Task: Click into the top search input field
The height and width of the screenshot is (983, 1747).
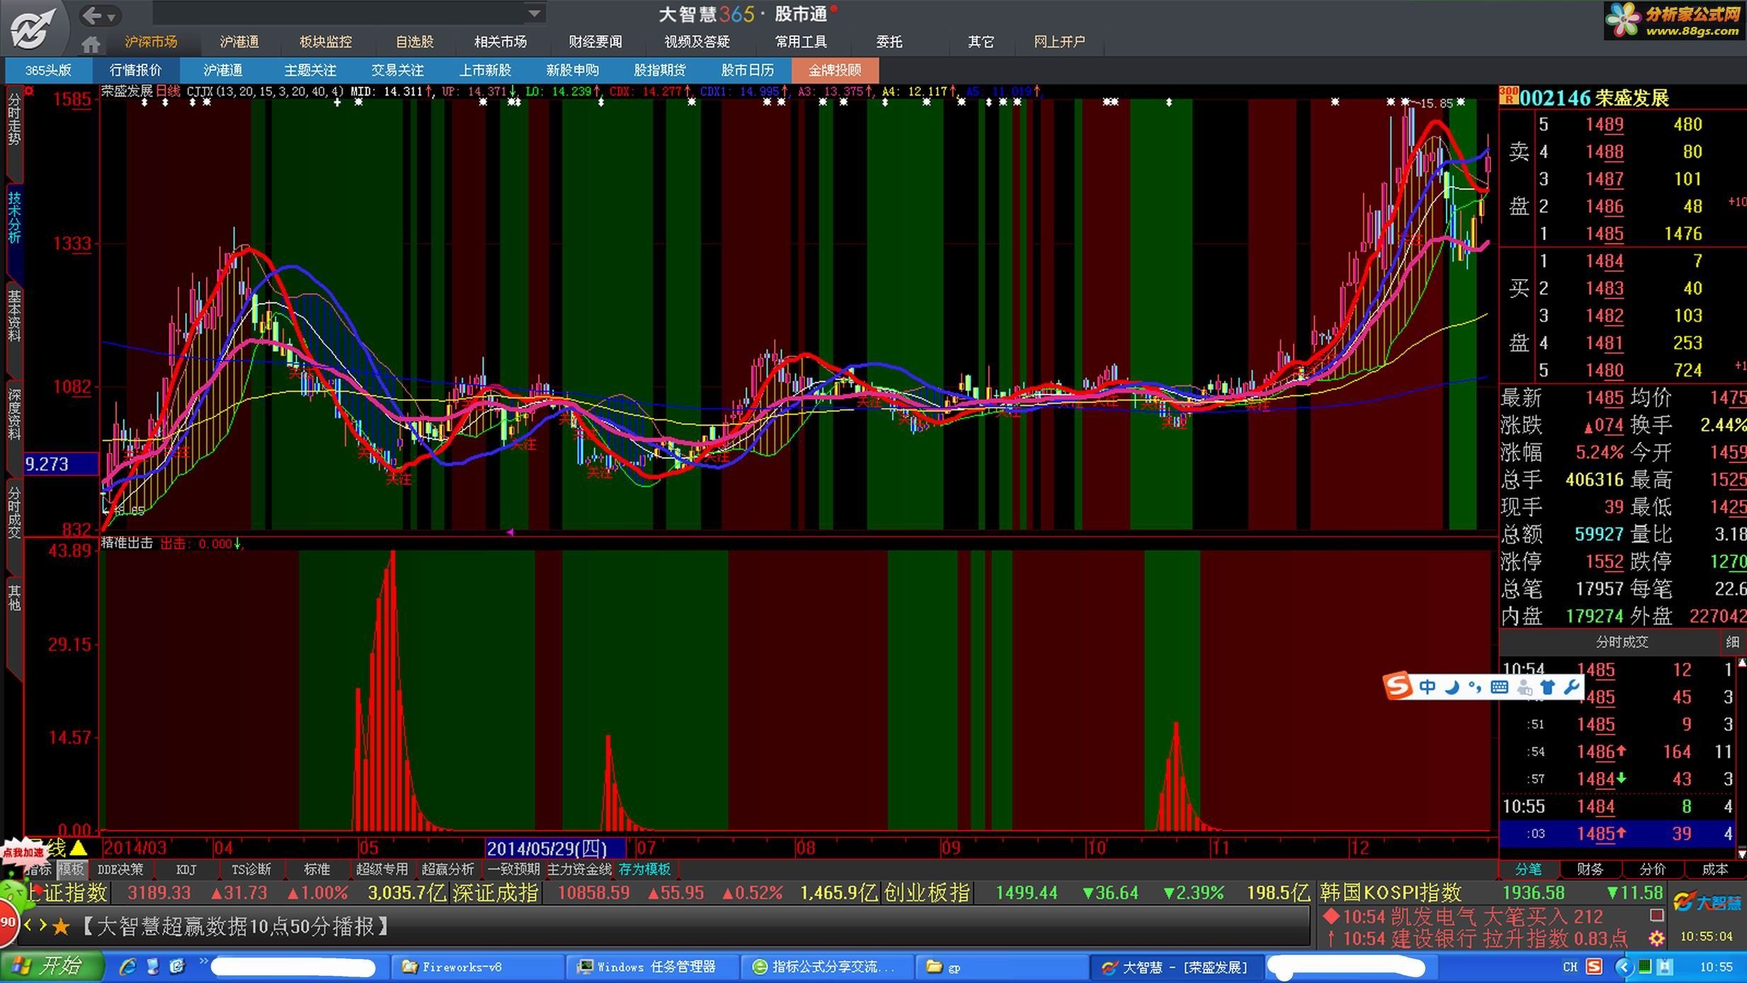Action: coord(340,13)
